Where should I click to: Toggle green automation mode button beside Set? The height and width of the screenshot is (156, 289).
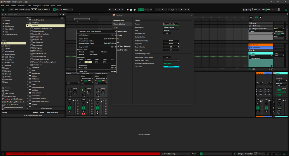[257, 17]
